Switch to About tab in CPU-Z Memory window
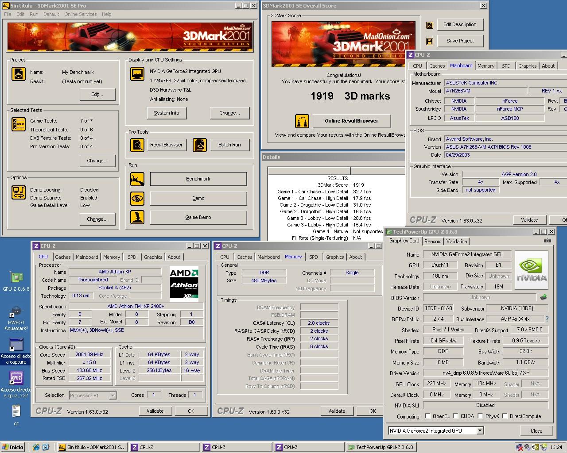567x453 pixels. 356,257
